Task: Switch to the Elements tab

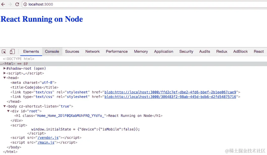Action: [x=31, y=51]
